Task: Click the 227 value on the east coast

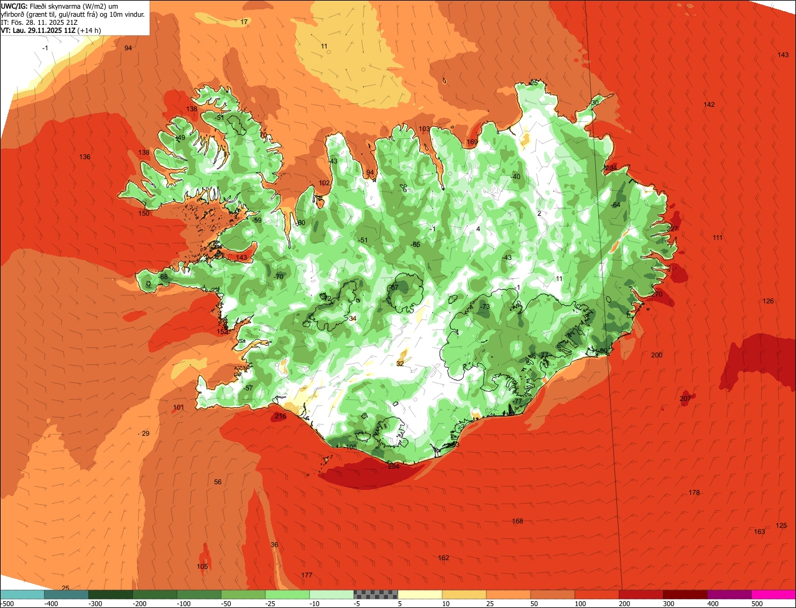Action: pos(673,229)
